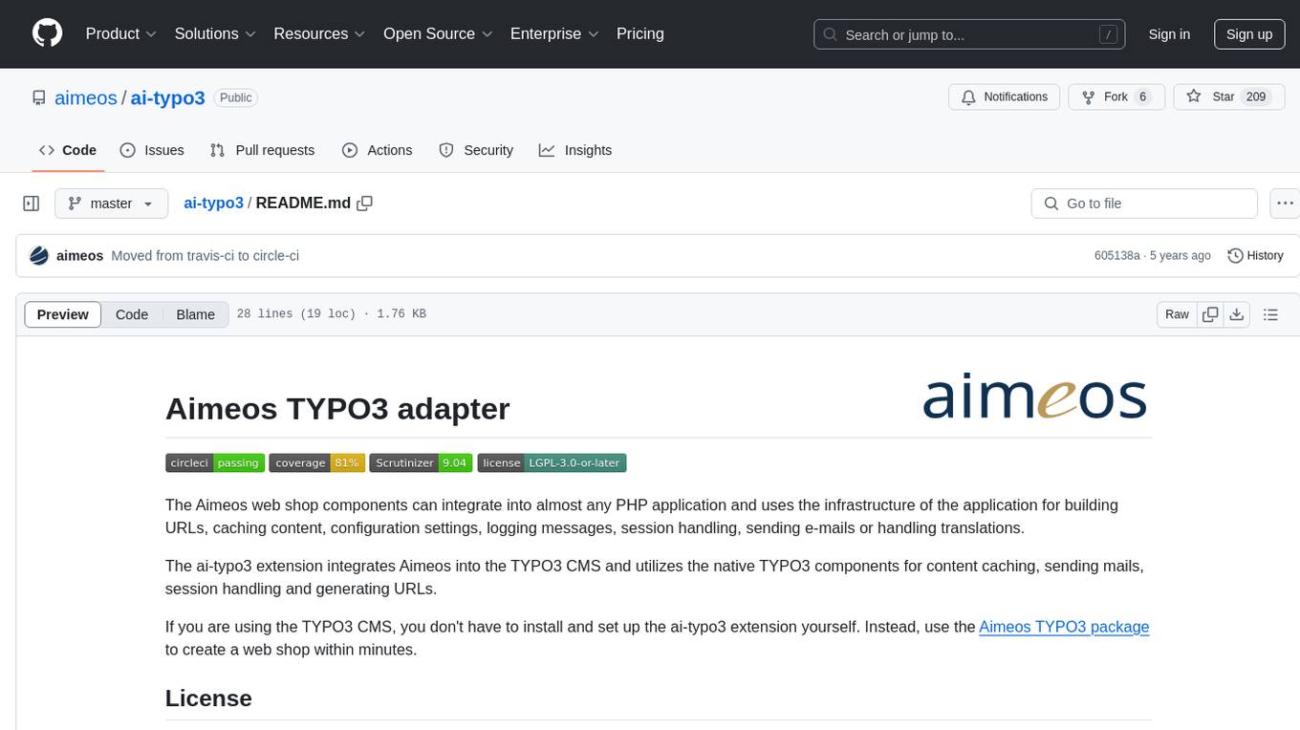Click the License heading
This screenshot has height=730, width=1300.
click(x=208, y=698)
